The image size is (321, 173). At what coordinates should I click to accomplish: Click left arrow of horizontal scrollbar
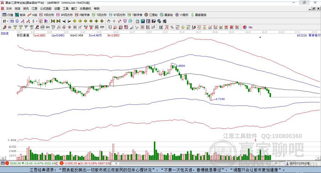coord(116,163)
